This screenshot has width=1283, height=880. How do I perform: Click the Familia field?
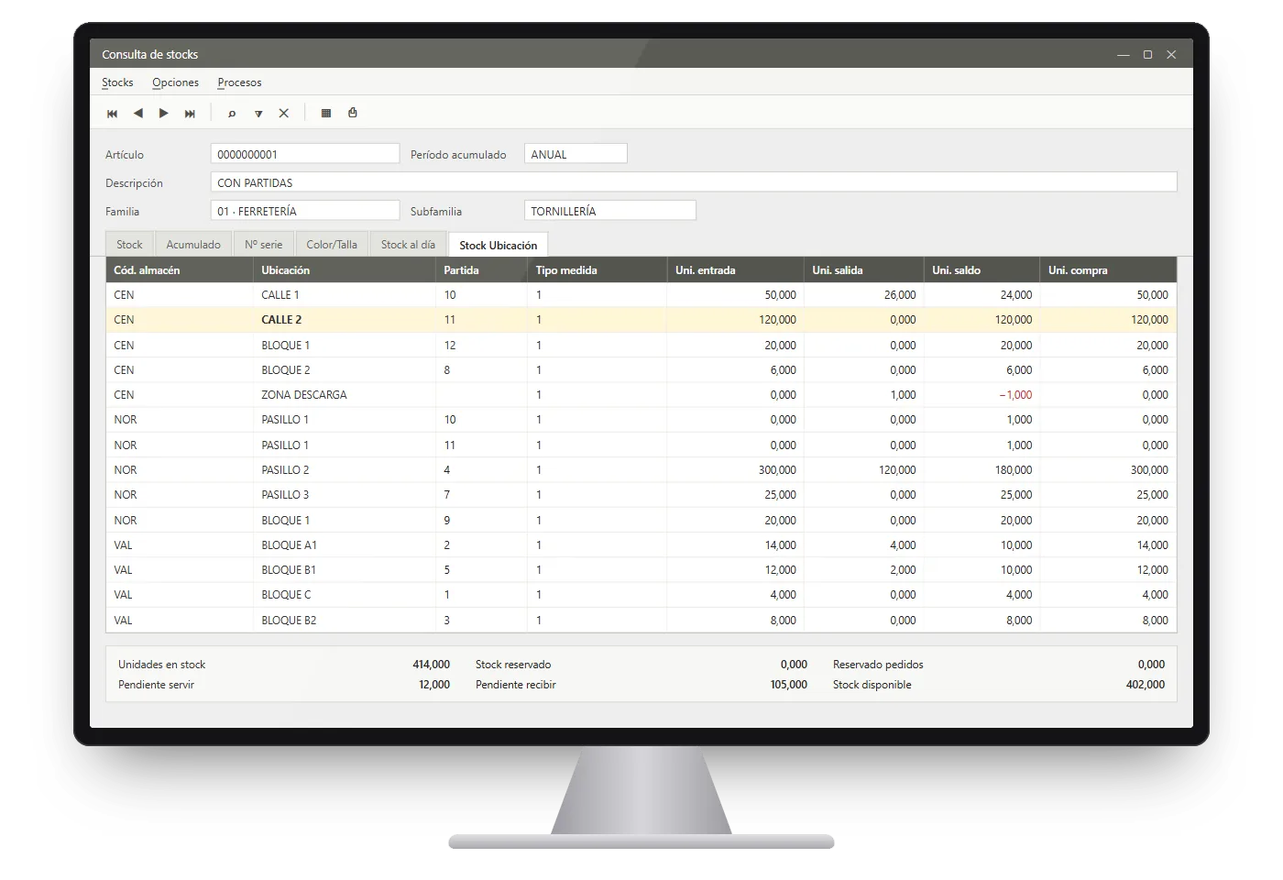coord(305,211)
